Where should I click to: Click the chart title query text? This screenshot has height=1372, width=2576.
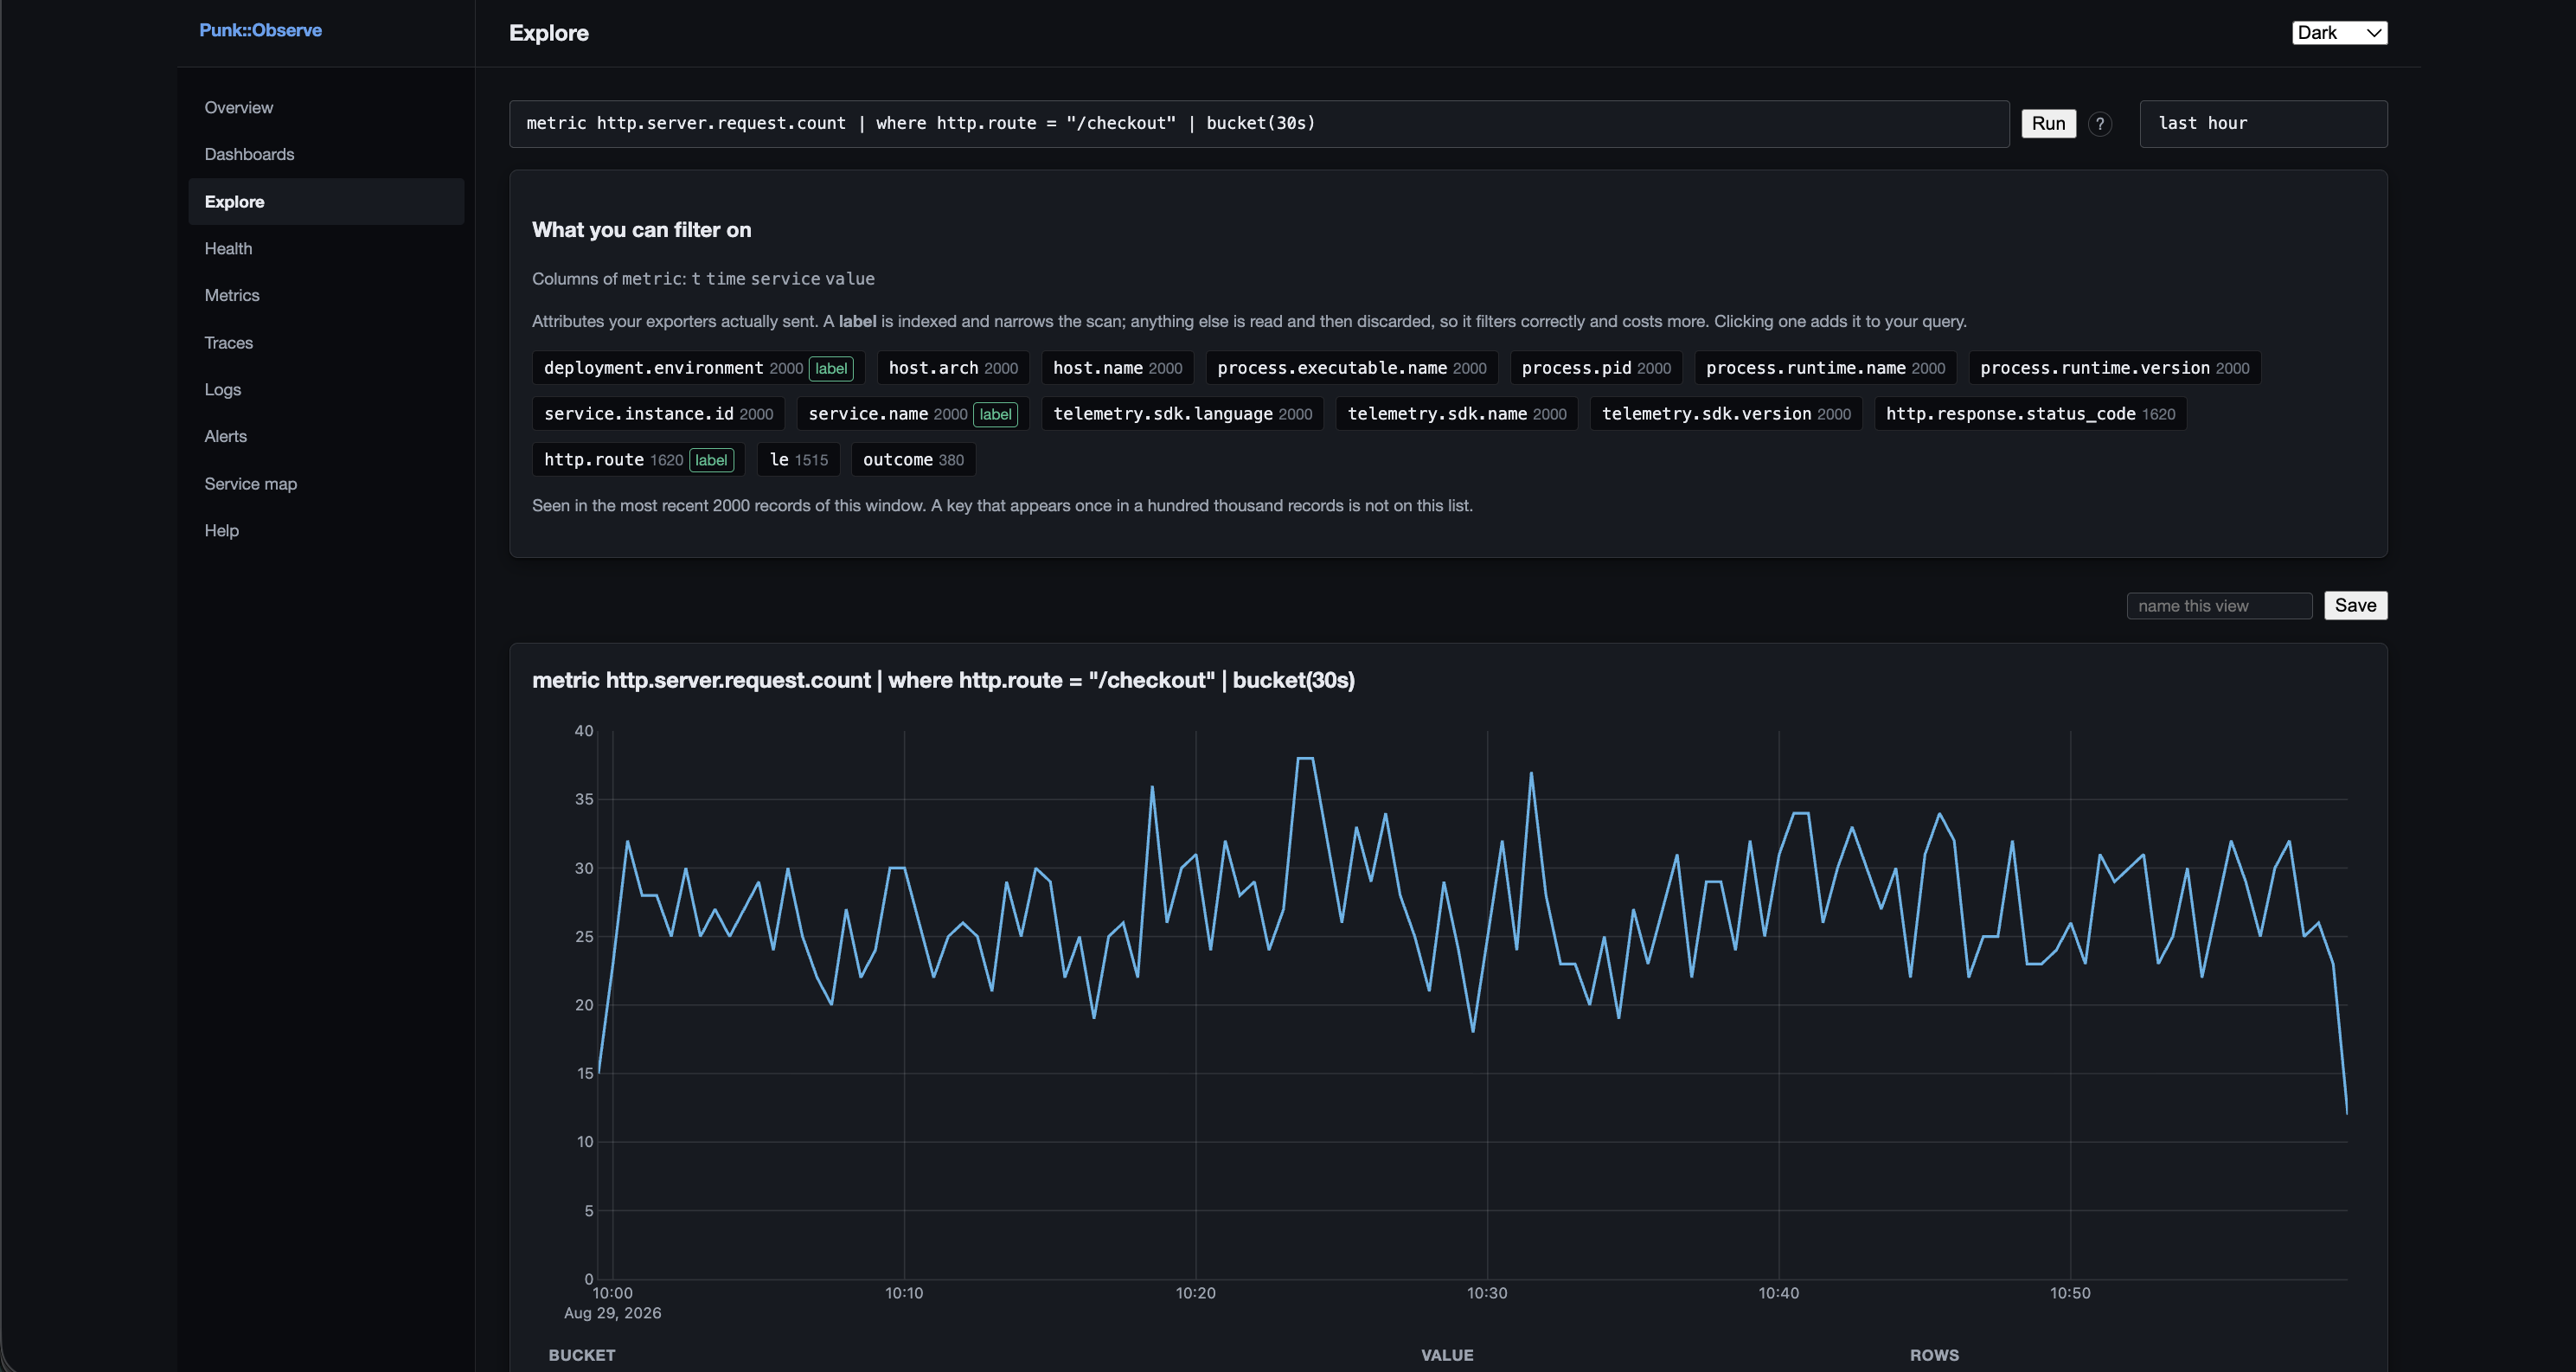click(943, 680)
